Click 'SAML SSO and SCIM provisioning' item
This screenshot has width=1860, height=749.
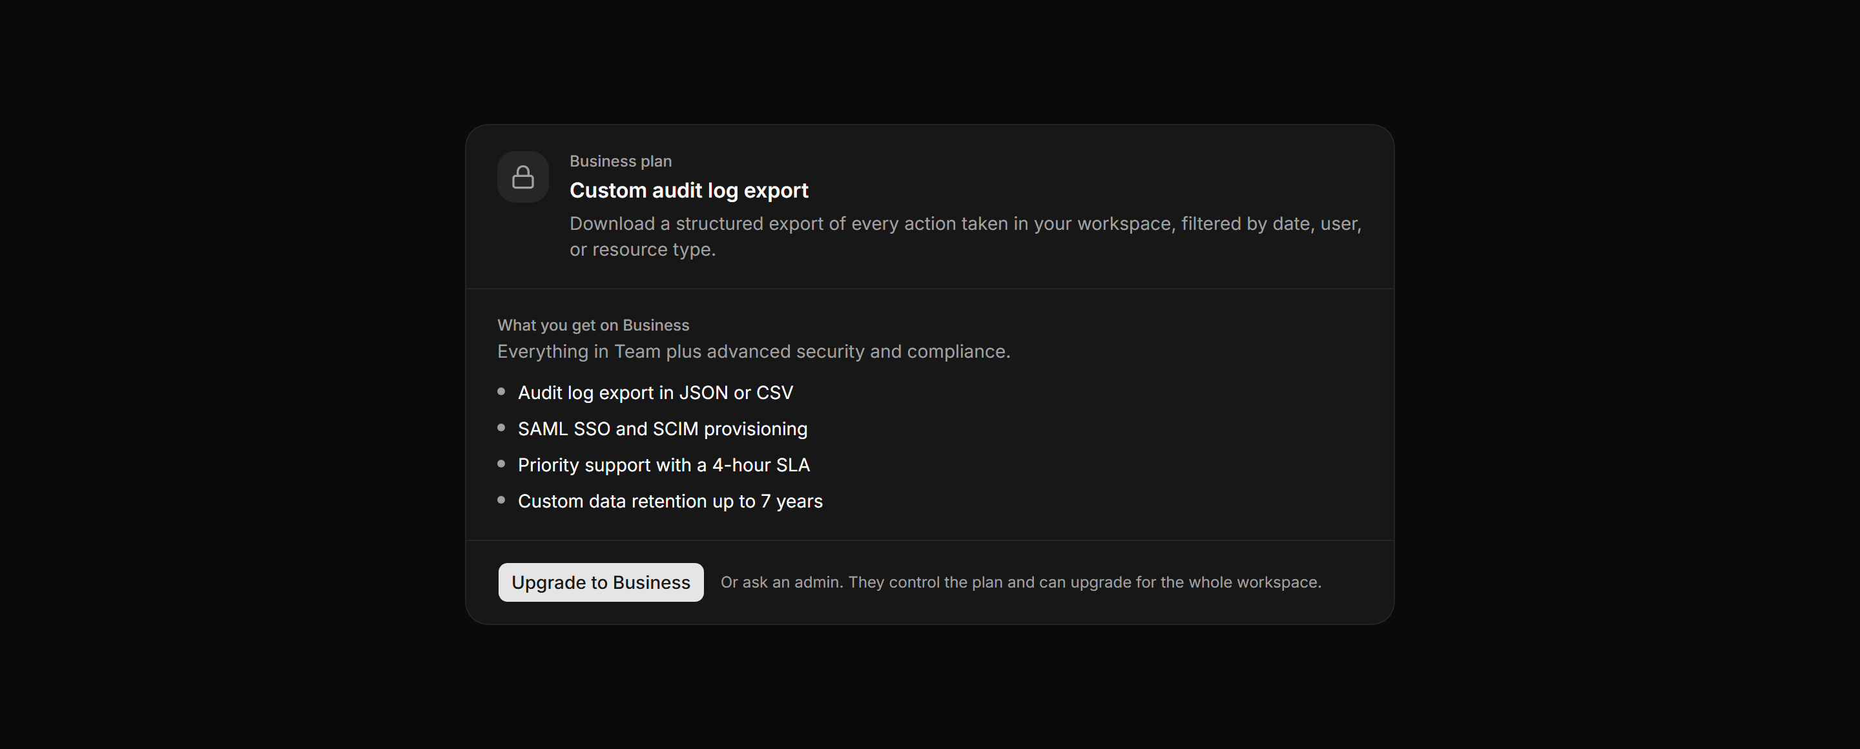tap(662, 429)
